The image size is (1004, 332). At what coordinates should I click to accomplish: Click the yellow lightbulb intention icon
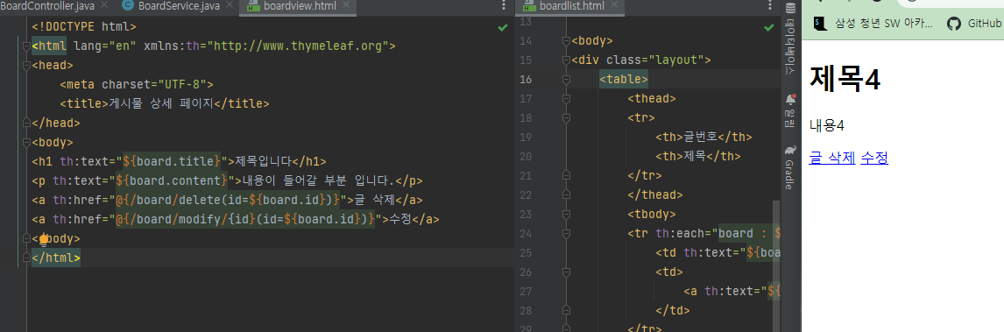44,238
